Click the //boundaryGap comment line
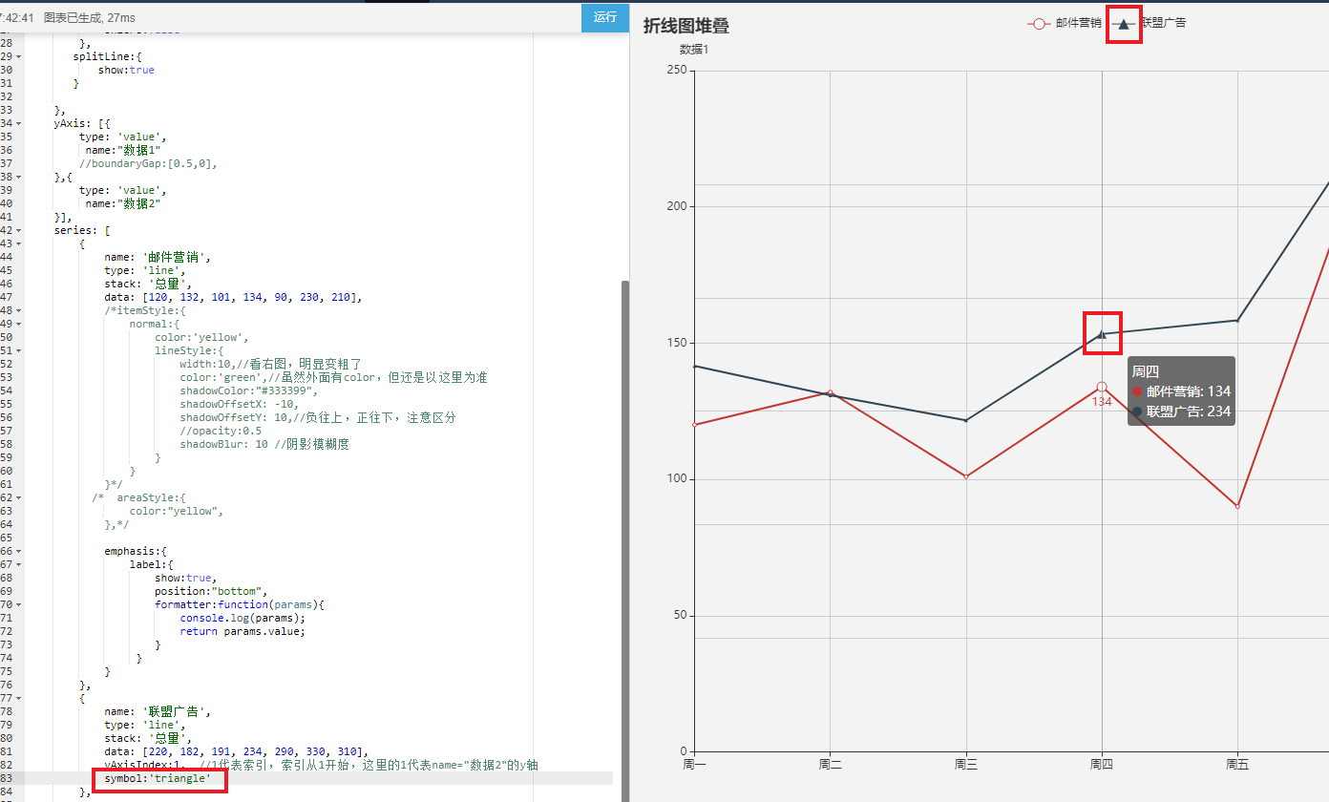This screenshot has width=1329, height=802. [x=148, y=163]
